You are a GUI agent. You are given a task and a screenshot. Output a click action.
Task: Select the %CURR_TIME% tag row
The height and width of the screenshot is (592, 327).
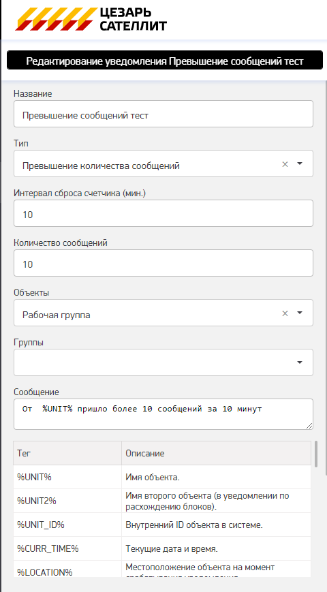[x=162, y=548]
